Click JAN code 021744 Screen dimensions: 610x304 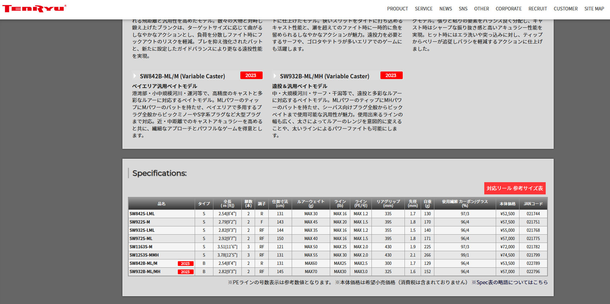click(533, 213)
